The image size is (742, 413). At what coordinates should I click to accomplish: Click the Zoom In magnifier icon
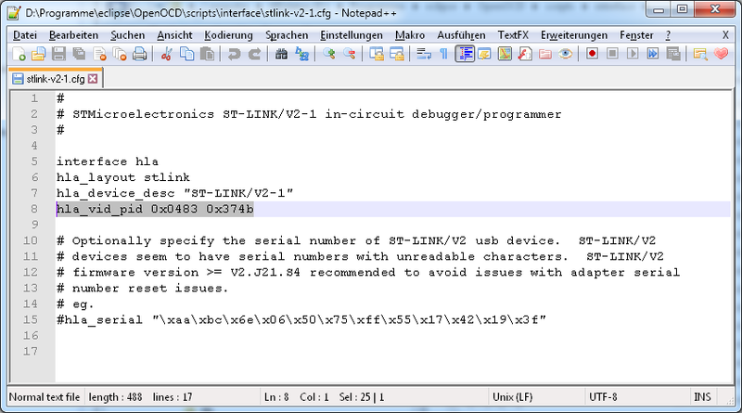[x=329, y=54]
